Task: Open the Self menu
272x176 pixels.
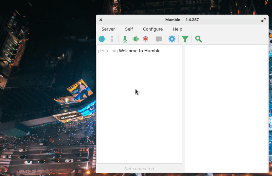Action: [x=129, y=29]
